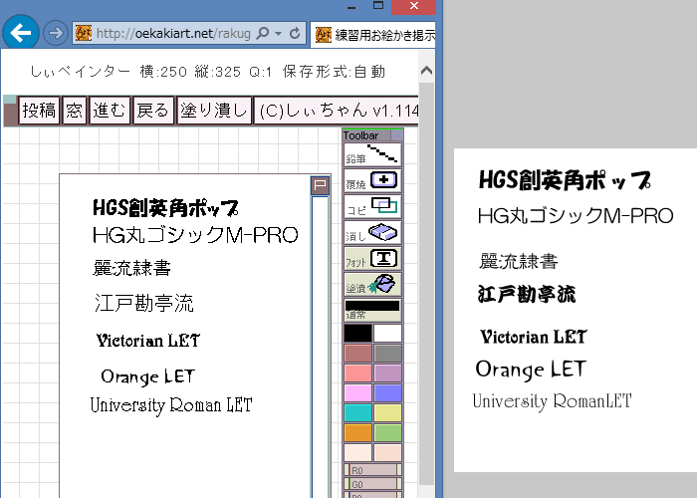Adjust the G0 green slider
Image resolution: width=697 pixels, height=498 pixels.
pos(373,484)
